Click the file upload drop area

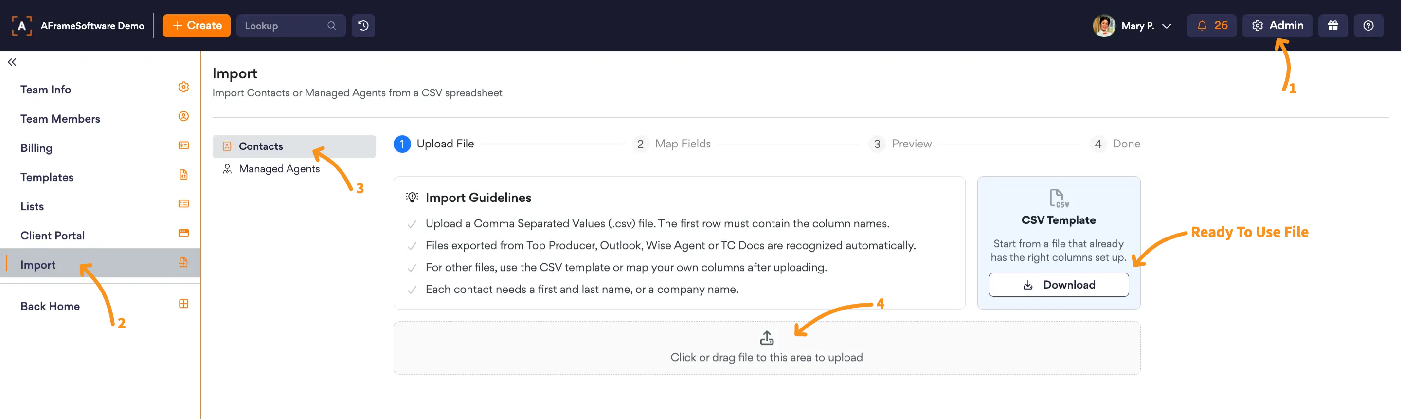tap(766, 348)
